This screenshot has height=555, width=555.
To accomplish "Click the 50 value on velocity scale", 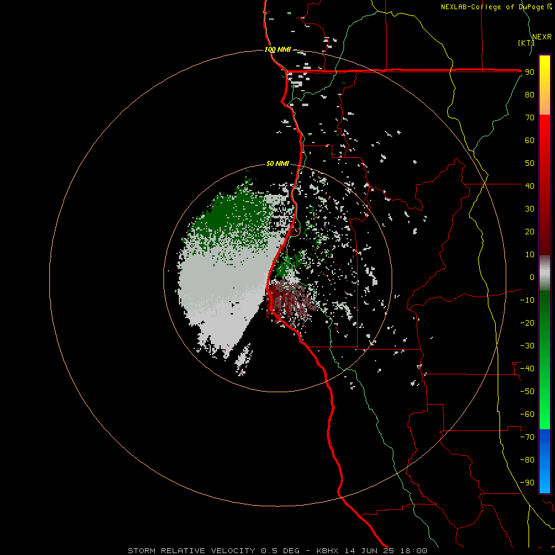I will pyautogui.click(x=530, y=163).
